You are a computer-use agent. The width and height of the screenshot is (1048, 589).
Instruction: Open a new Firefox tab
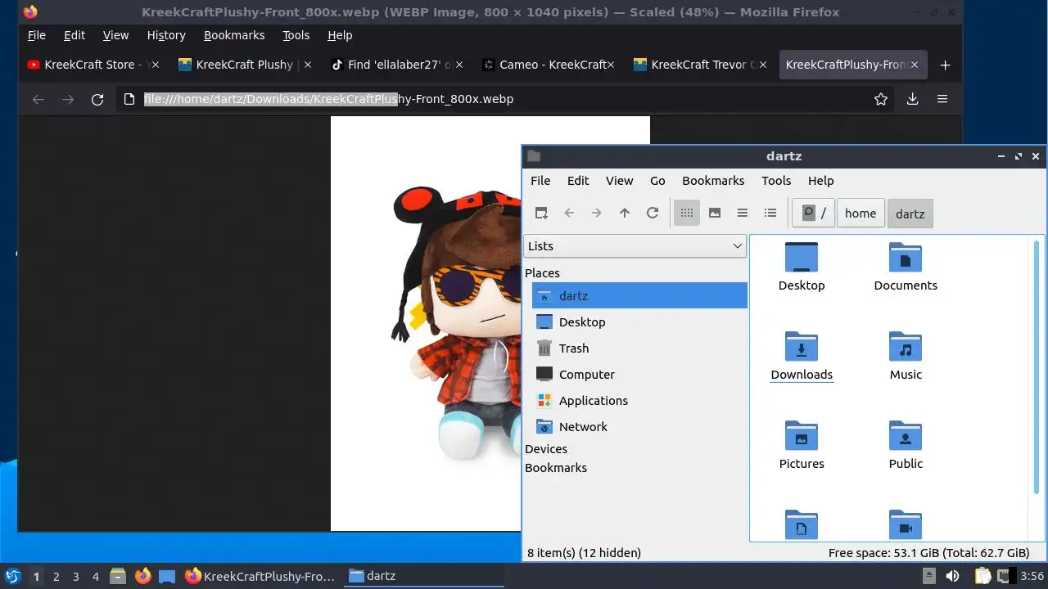945,65
